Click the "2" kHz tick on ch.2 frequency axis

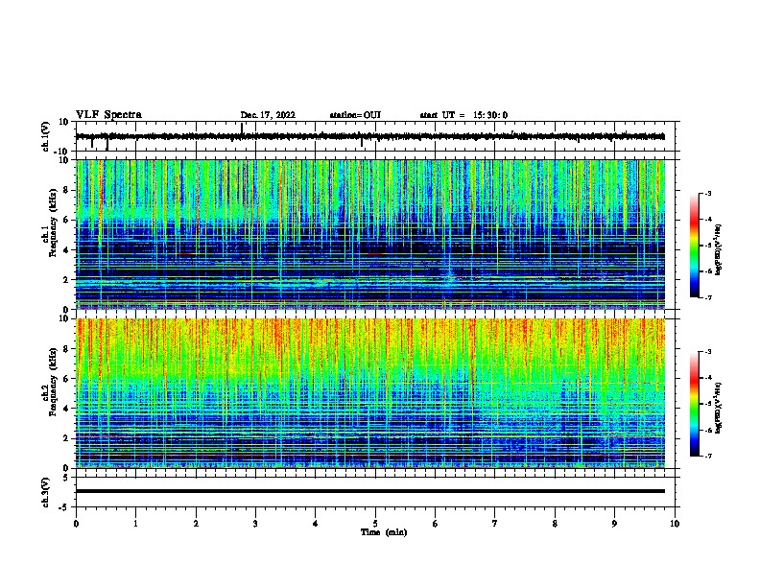66,438
